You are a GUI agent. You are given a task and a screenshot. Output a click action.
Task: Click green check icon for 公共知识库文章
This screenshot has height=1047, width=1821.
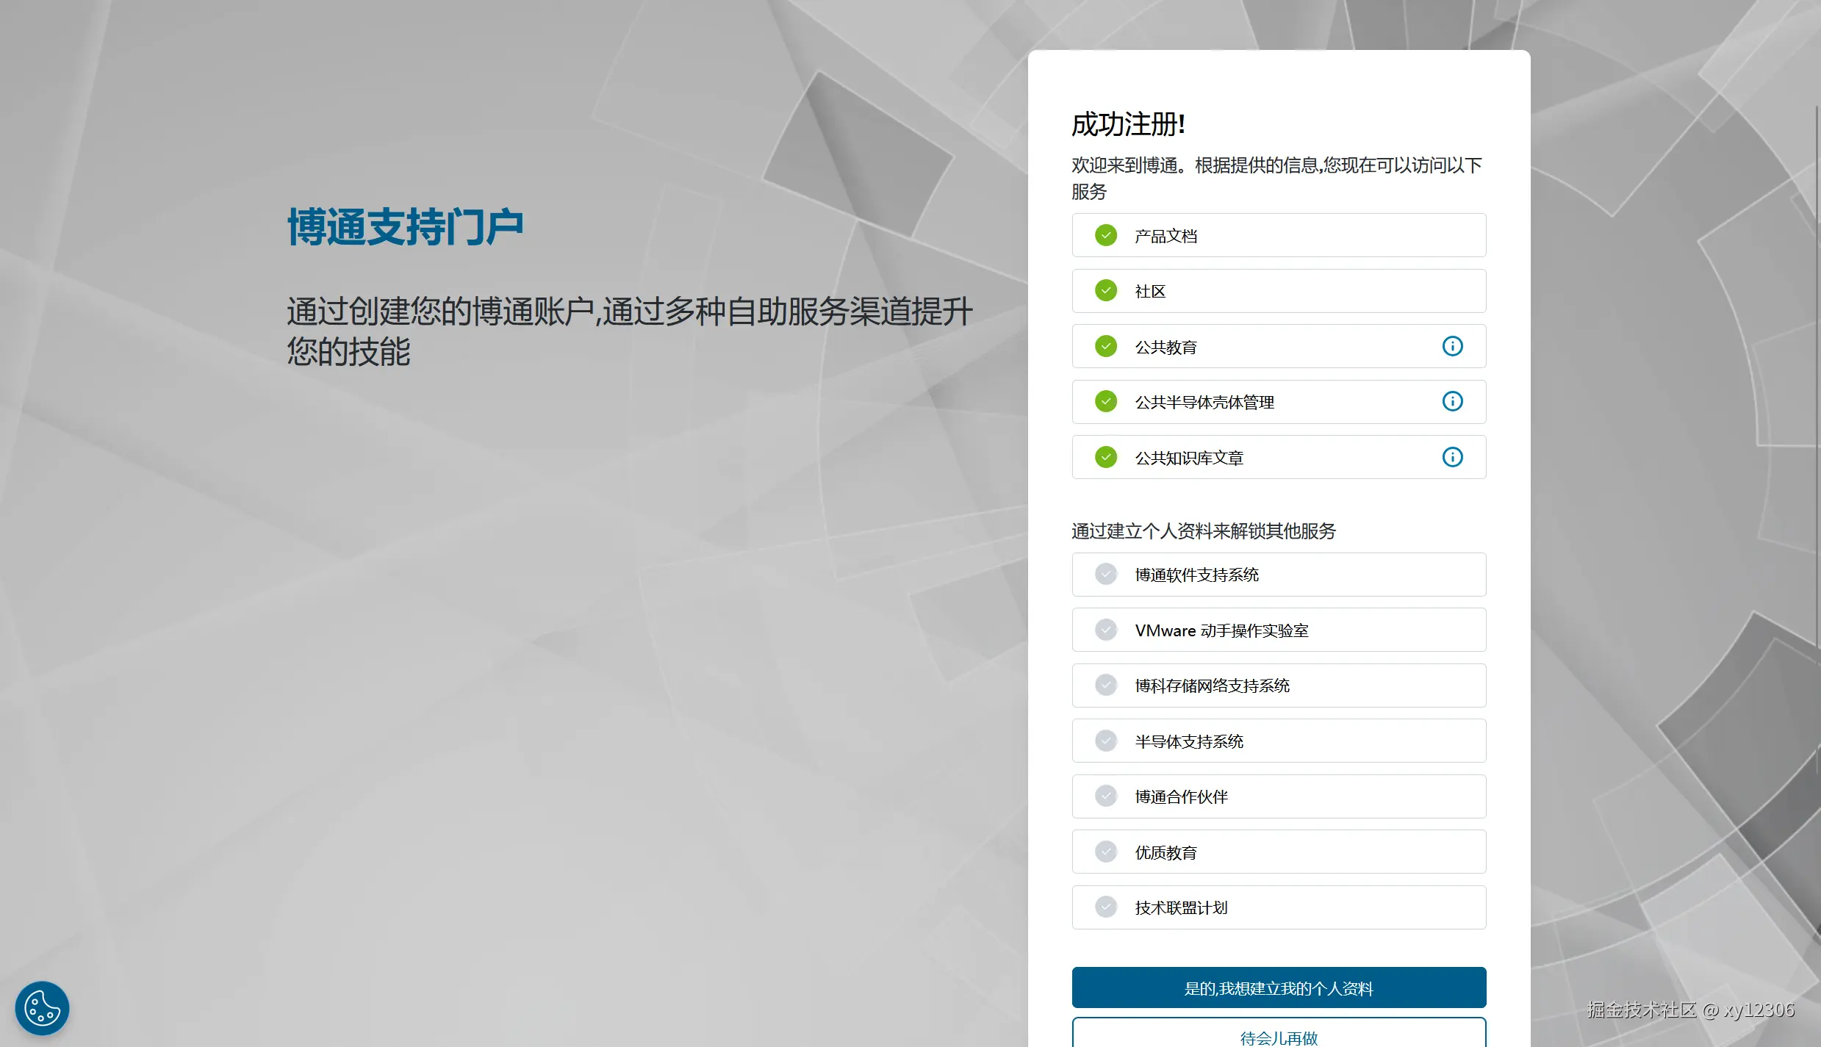[1105, 457]
